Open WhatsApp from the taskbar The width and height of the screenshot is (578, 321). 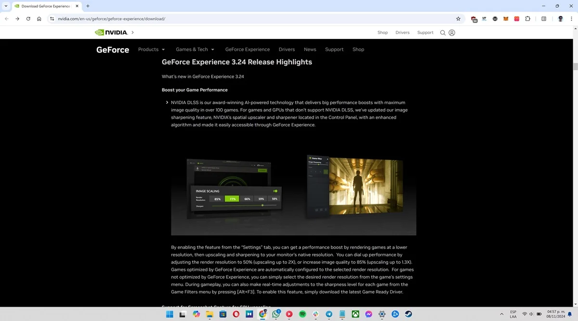click(x=276, y=314)
